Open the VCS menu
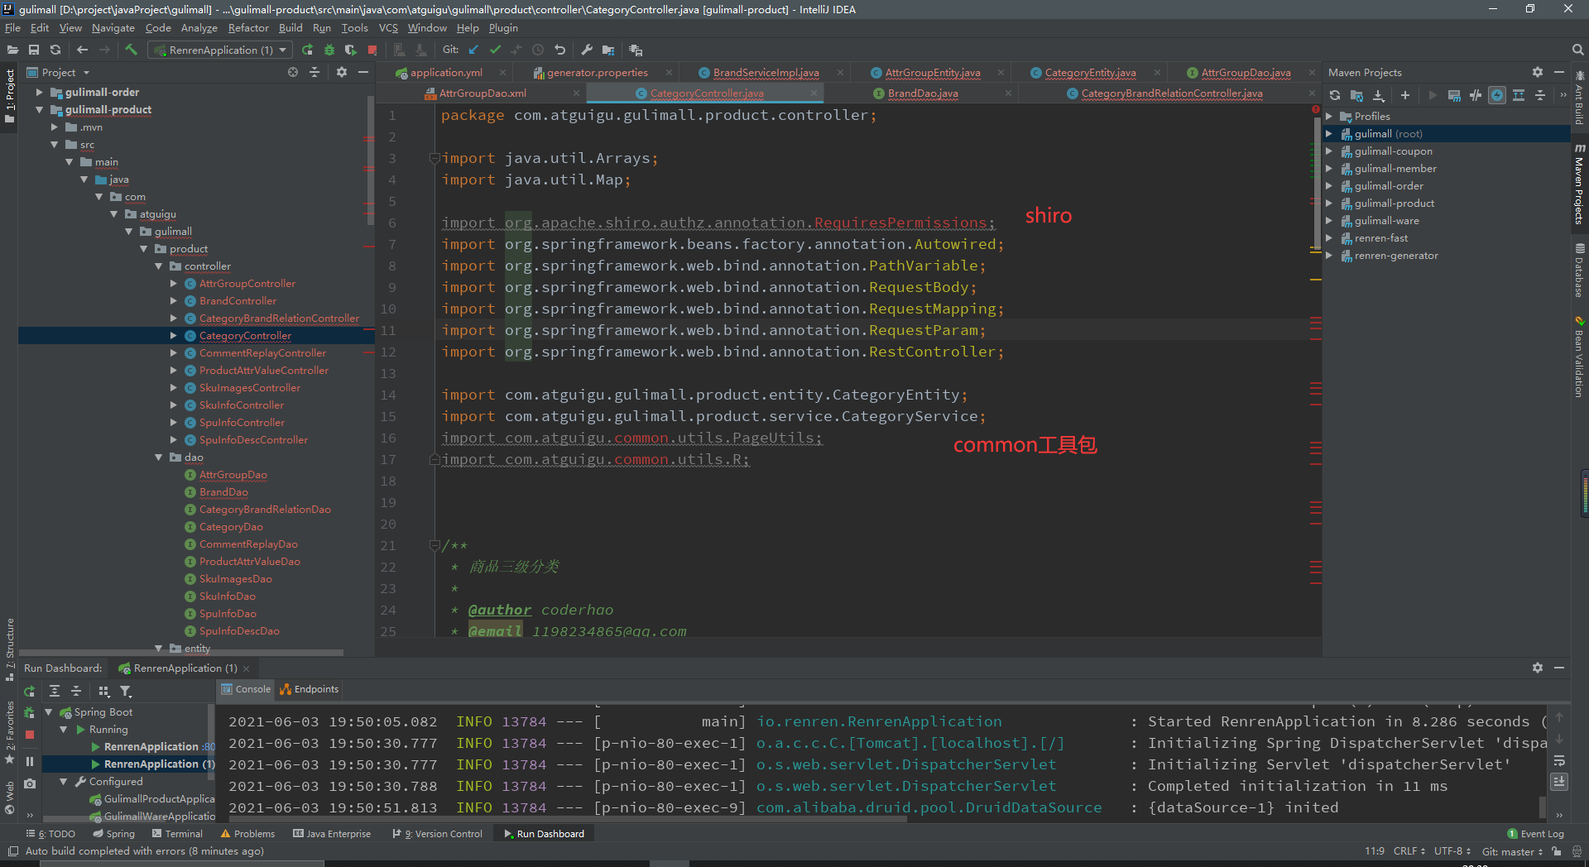Viewport: 1589px width, 867px height. [388, 27]
